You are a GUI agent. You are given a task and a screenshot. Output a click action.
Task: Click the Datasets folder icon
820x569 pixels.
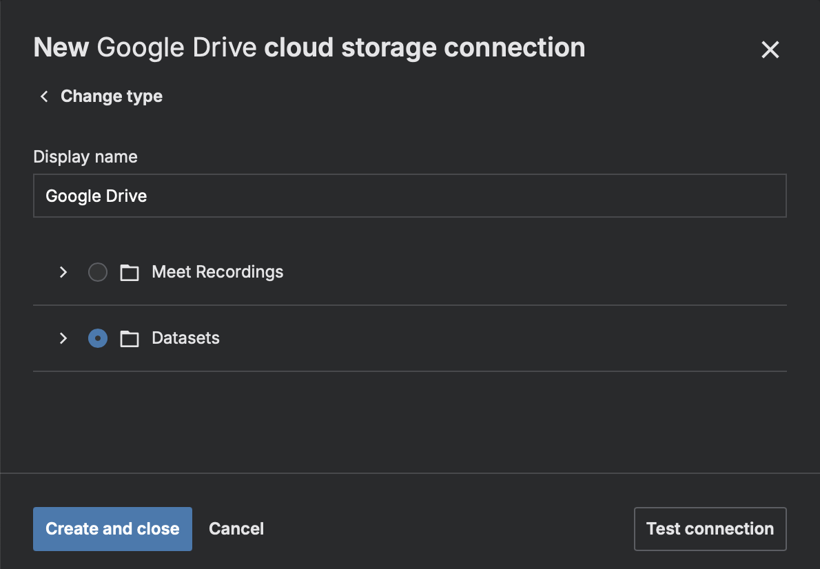tap(129, 338)
